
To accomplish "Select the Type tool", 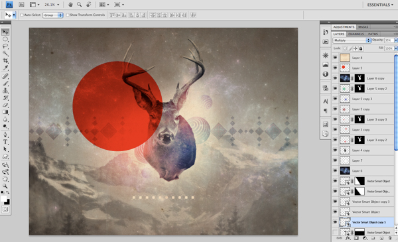I will pos(5,142).
